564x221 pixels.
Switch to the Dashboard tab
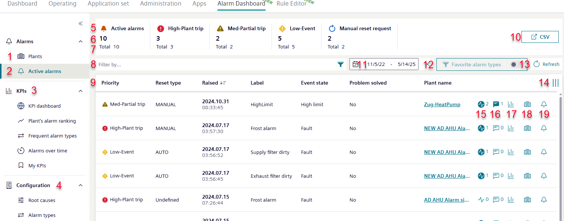(22, 4)
